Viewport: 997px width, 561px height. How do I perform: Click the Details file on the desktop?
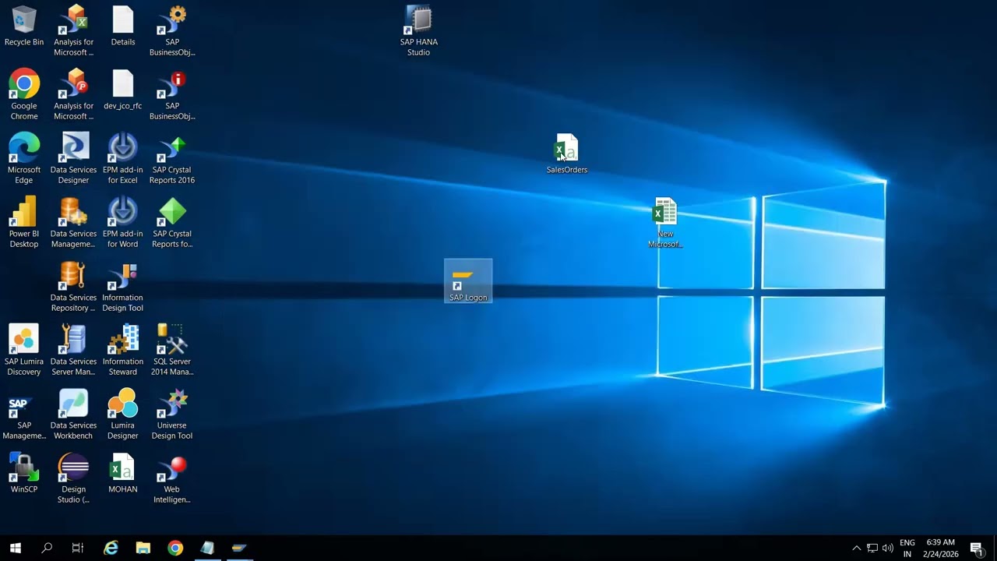tap(123, 26)
